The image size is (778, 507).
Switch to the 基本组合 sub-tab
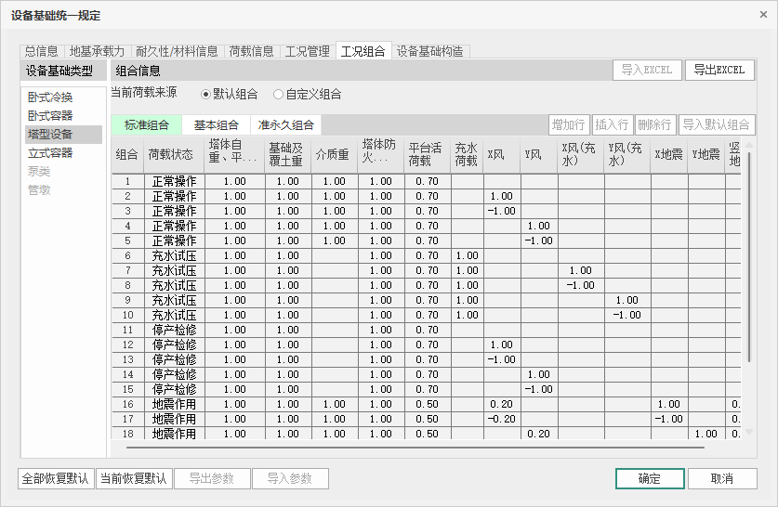[217, 124]
